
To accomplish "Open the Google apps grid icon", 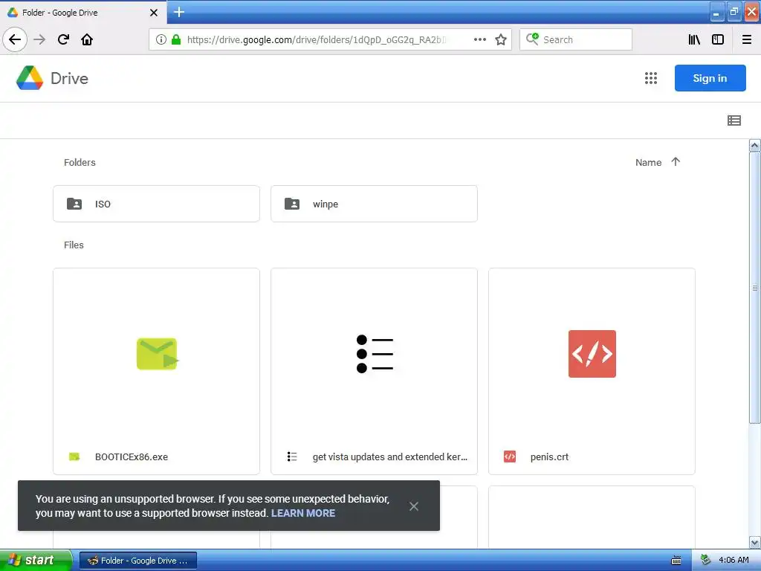I will (651, 78).
